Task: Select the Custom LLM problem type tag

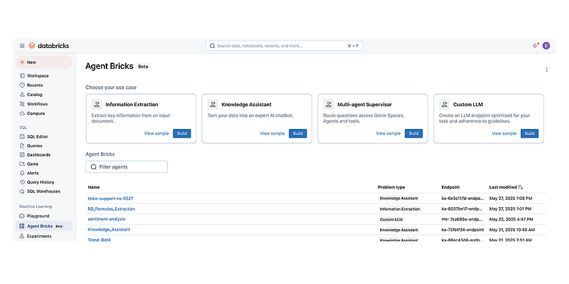Action: tap(392, 219)
